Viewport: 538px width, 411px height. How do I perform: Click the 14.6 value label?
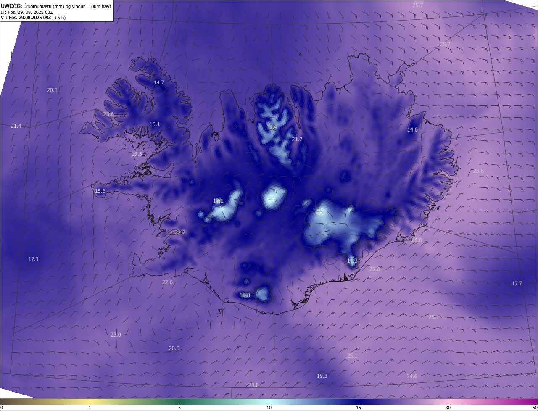(412, 129)
